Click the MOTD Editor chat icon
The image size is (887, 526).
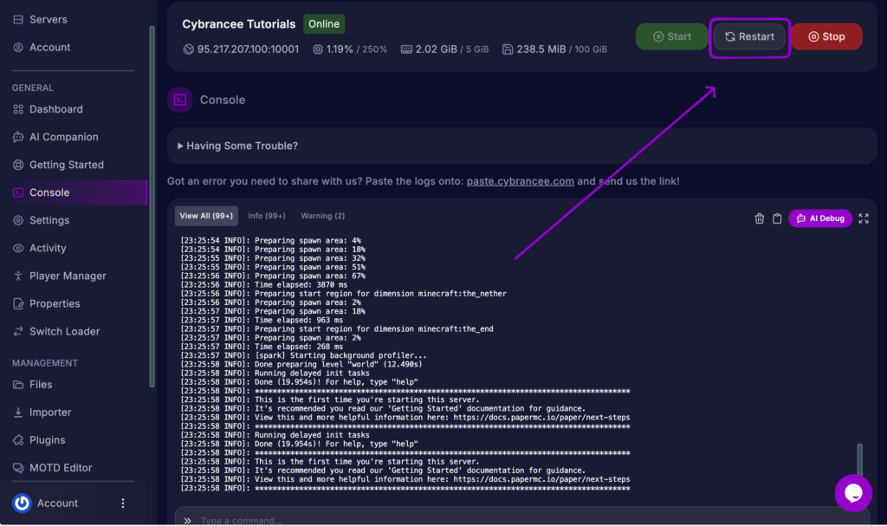coord(18,468)
